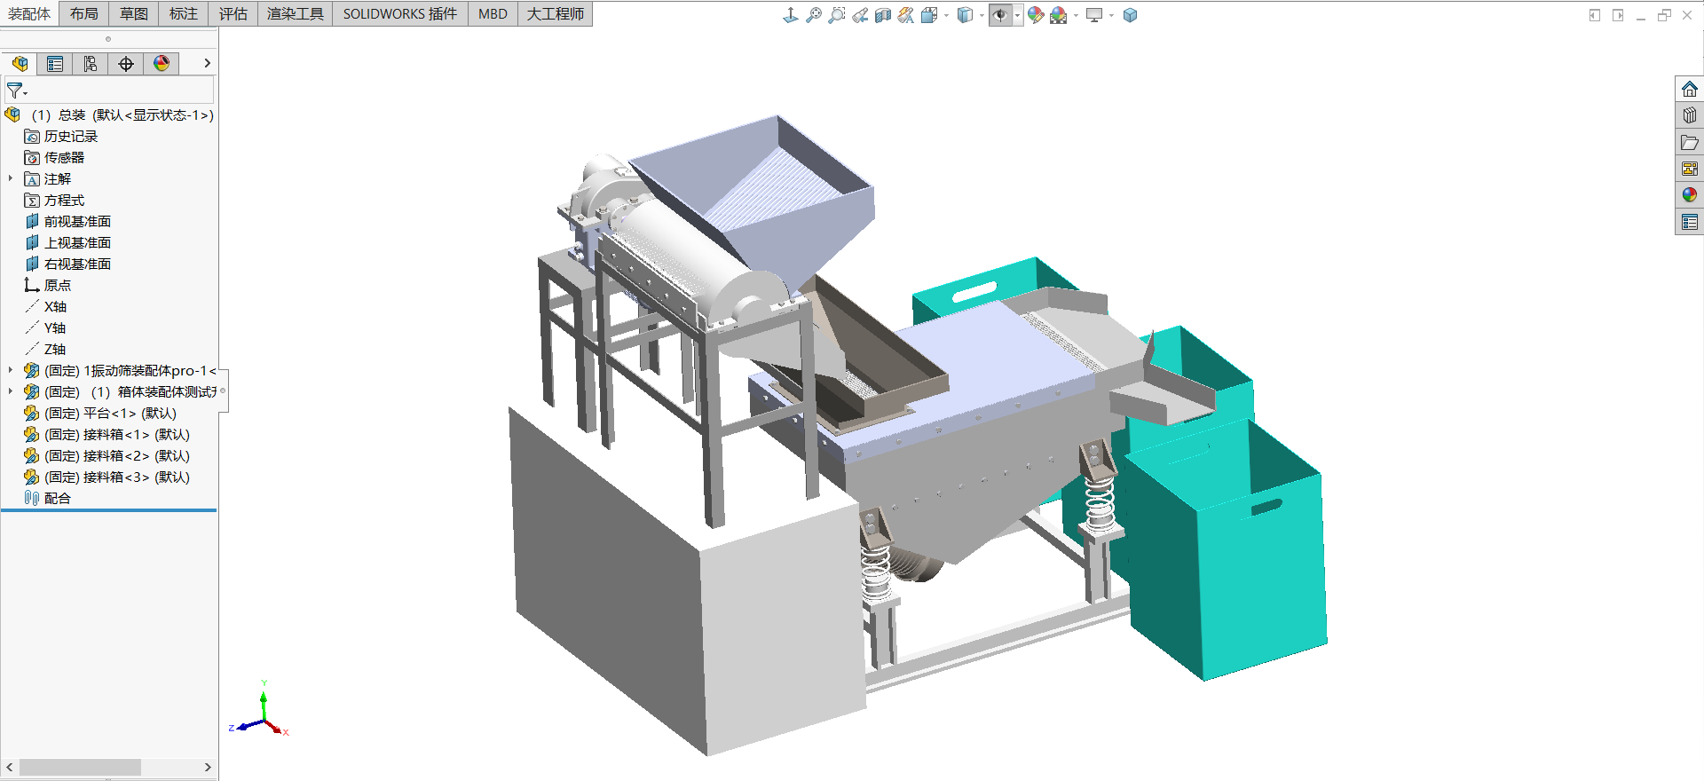Click the Zoom to Fit icon

point(813,15)
